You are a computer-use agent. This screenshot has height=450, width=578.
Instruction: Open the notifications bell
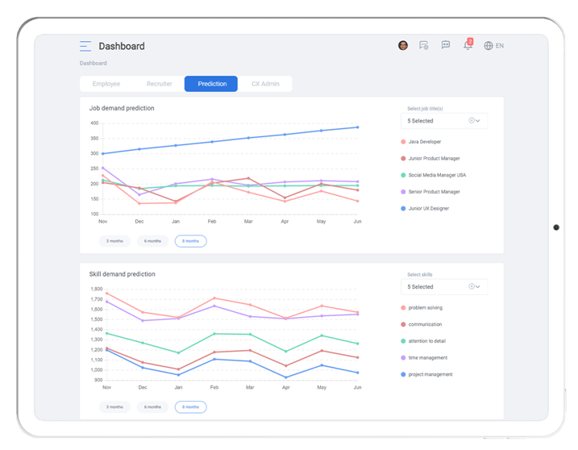click(468, 46)
